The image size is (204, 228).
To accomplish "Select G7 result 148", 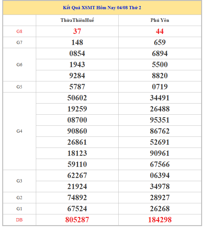I will (77, 42).
